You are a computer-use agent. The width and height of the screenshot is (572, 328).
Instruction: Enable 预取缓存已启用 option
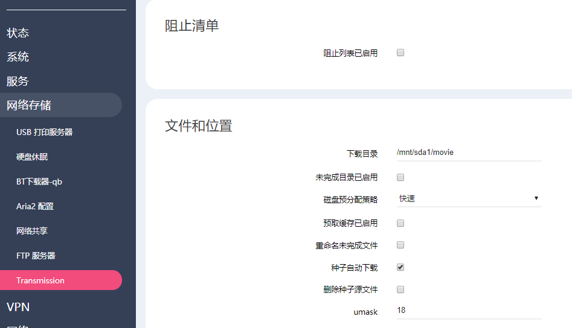tap(400, 223)
